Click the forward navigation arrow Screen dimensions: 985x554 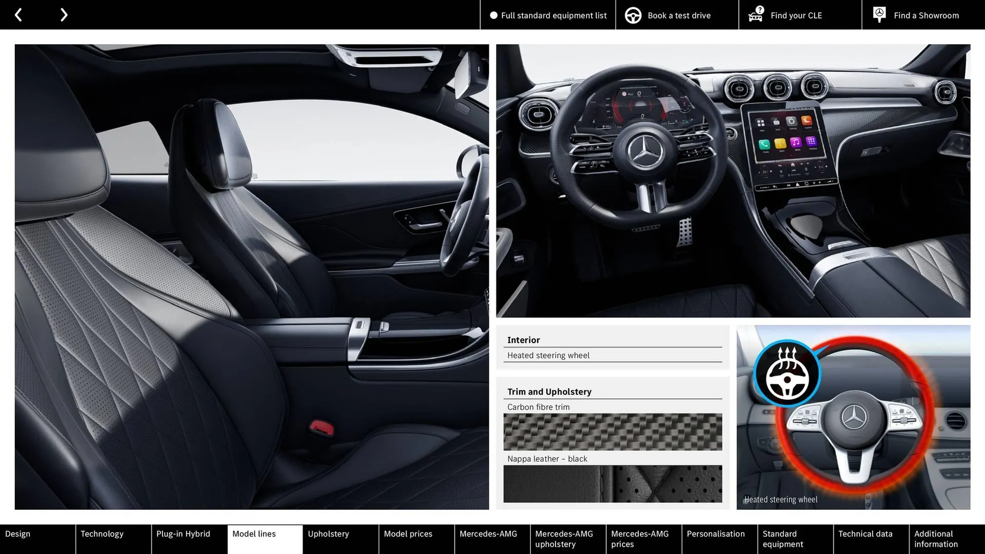[x=64, y=14]
